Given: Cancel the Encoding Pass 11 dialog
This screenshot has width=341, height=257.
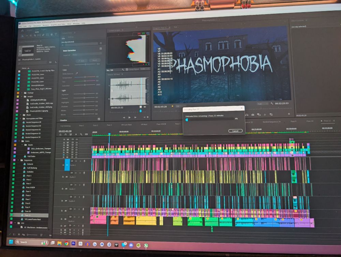Looking at the screenshot, I should click(235, 131).
